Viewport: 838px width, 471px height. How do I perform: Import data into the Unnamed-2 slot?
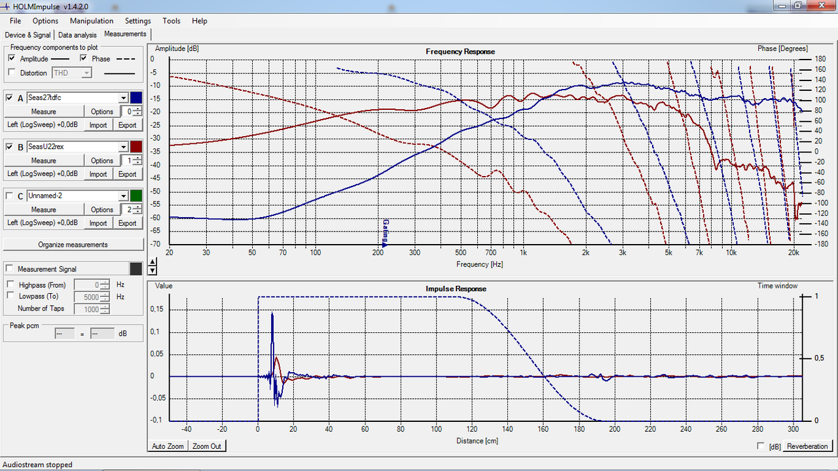click(x=98, y=223)
